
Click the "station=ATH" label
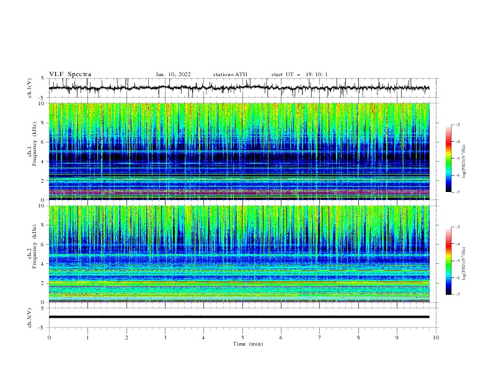point(230,74)
